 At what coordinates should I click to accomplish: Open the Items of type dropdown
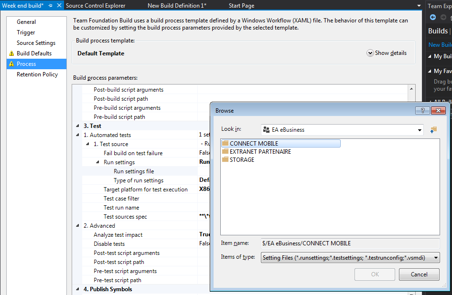[x=436, y=258]
